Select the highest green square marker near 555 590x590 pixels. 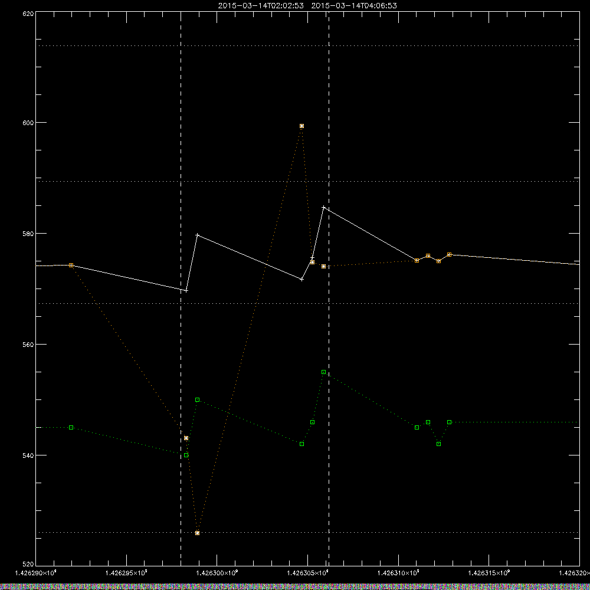tap(323, 372)
